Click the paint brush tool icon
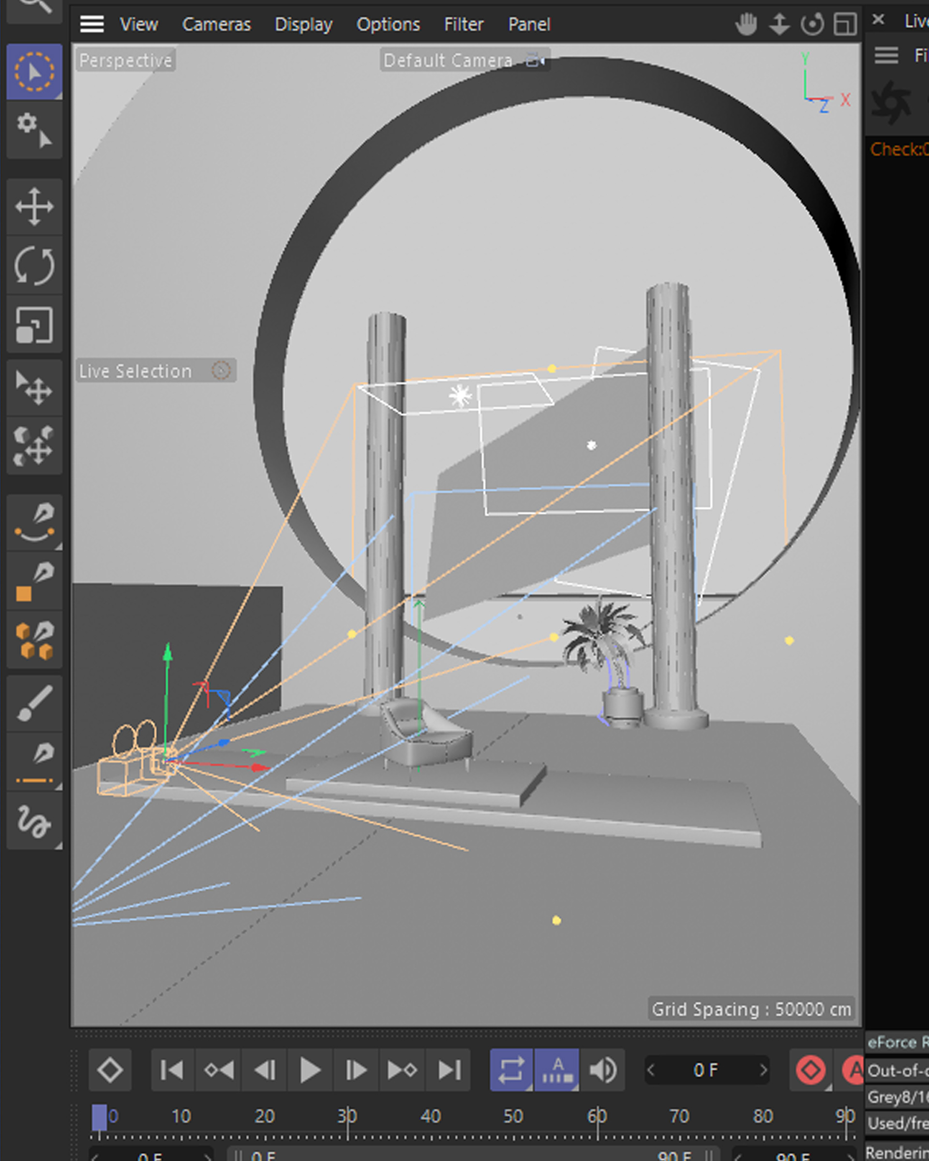Screen dimensions: 929x1161 (34, 703)
